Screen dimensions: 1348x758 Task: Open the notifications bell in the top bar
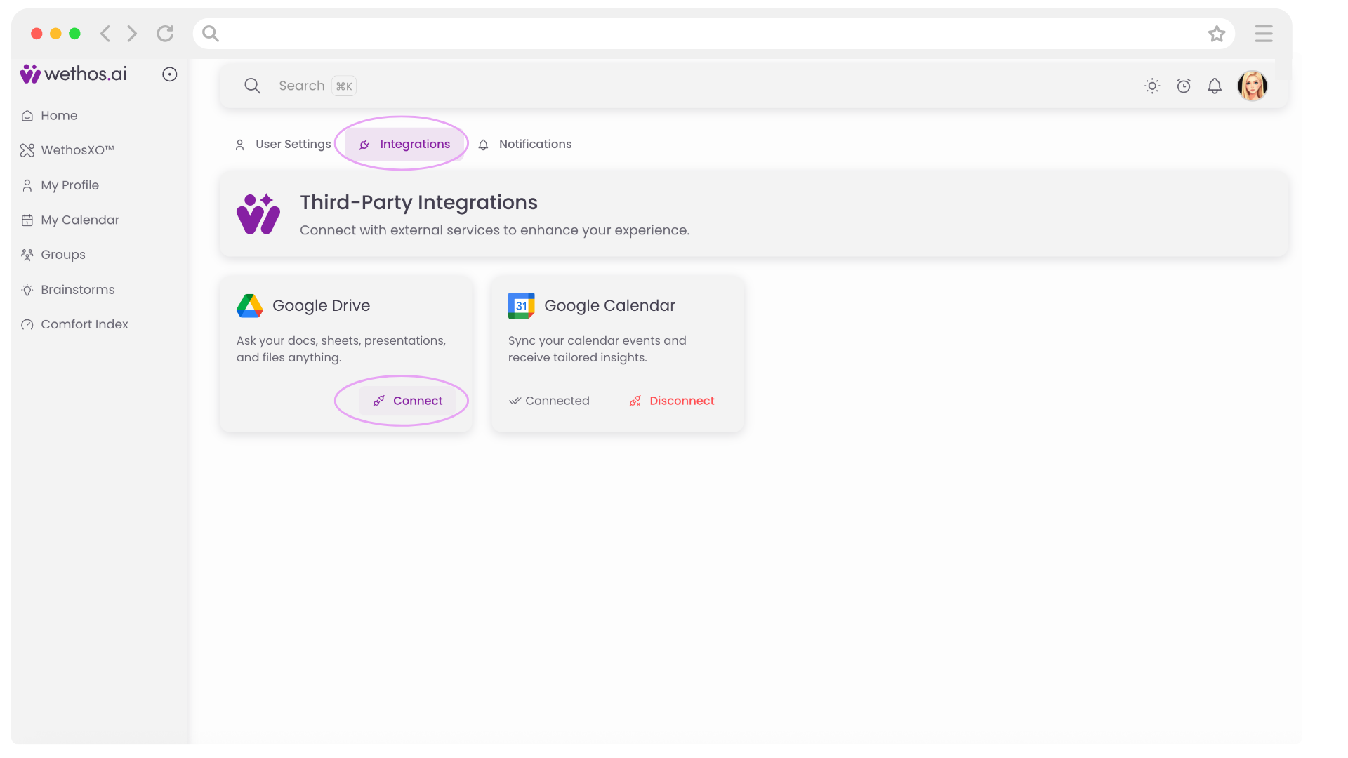point(1215,86)
